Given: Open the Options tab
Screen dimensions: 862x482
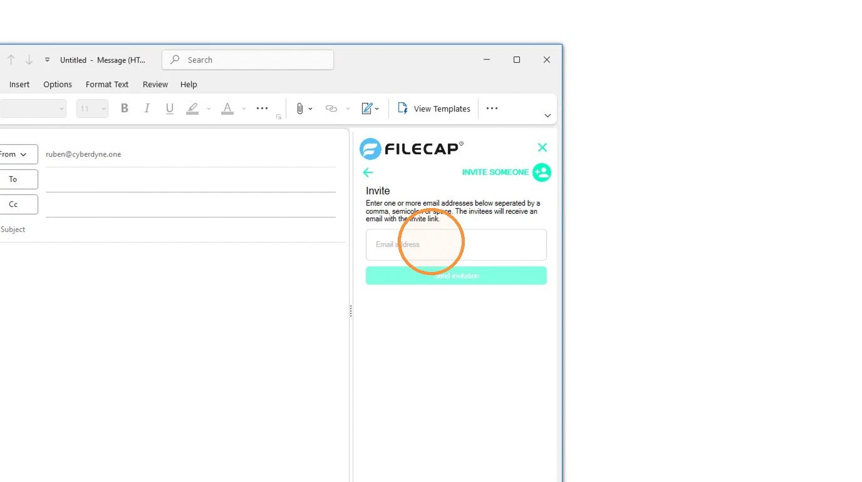Looking at the screenshot, I should click(x=58, y=85).
